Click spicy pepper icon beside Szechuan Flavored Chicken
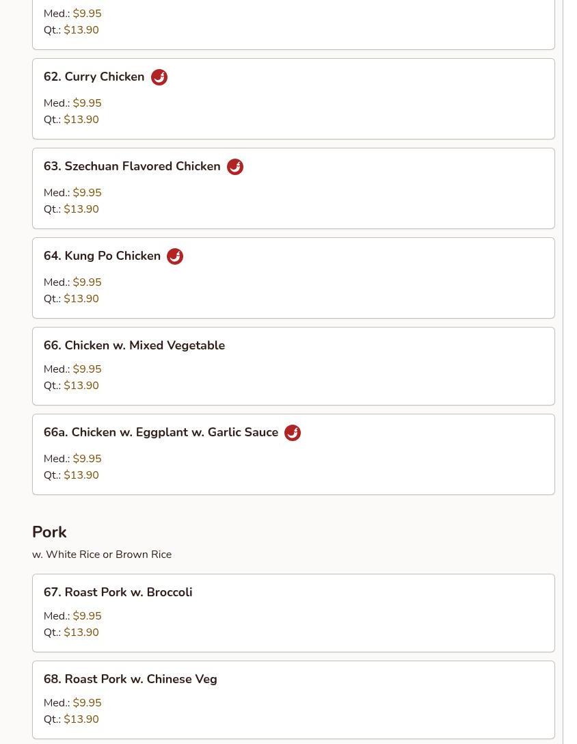The height and width of the screenshot is (744, 577). click(235, 167)
